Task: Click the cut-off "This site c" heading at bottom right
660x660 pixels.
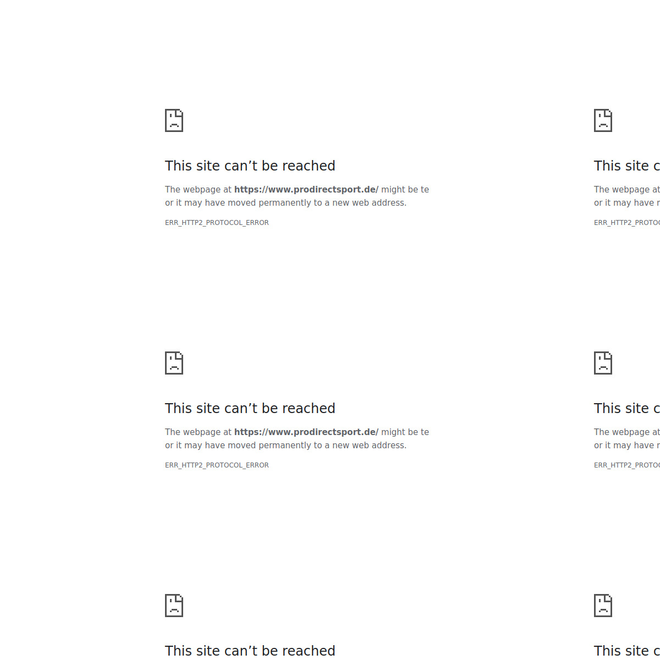Action: tap(626, 651)
